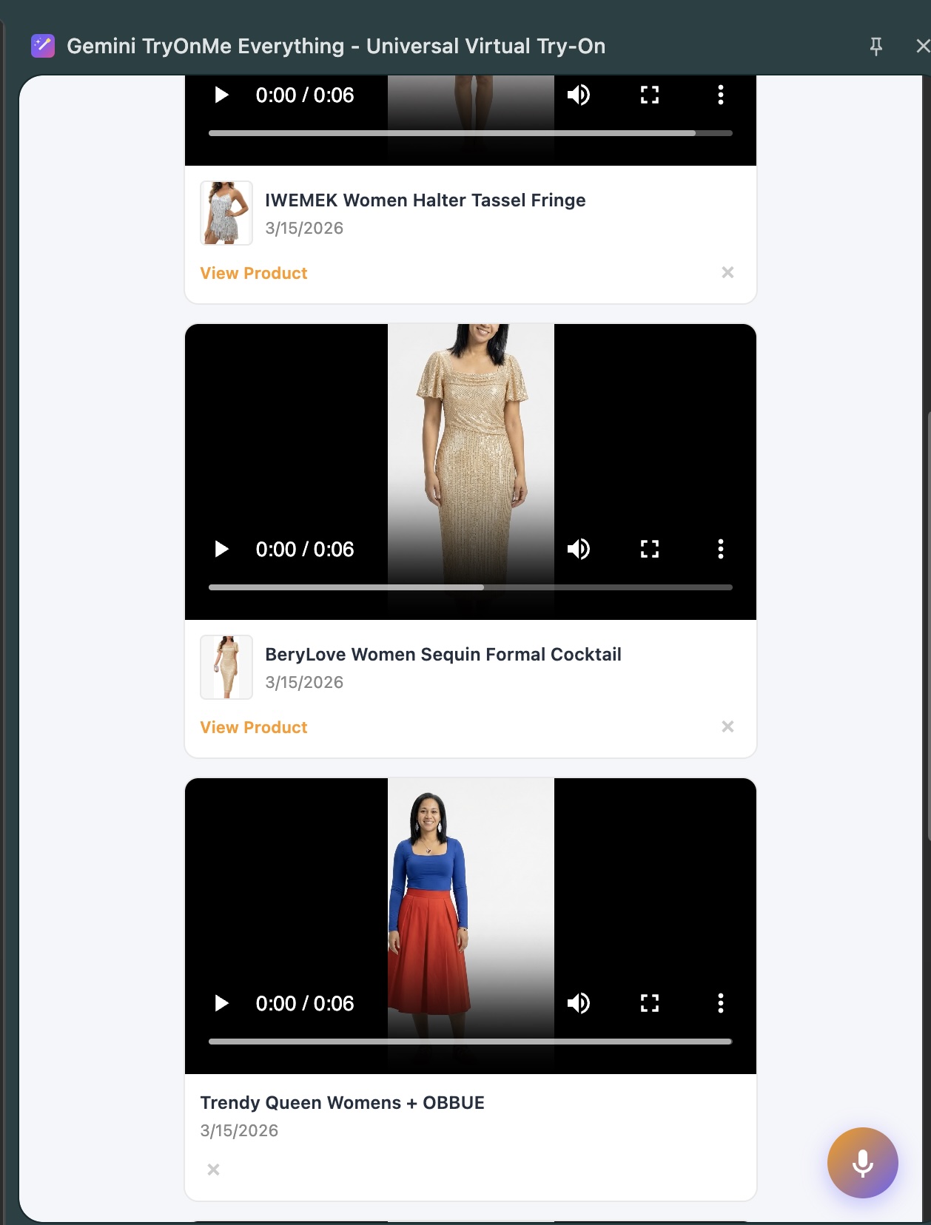Open the IWEMEK tassel fringe product thumbnail
This screenshot has width=931, height=1225.
click(226, 213)
